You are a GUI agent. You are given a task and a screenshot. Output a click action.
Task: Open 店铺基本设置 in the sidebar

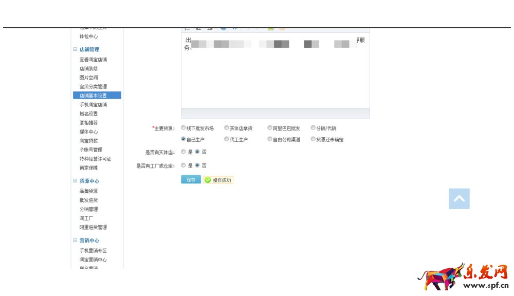94,96
